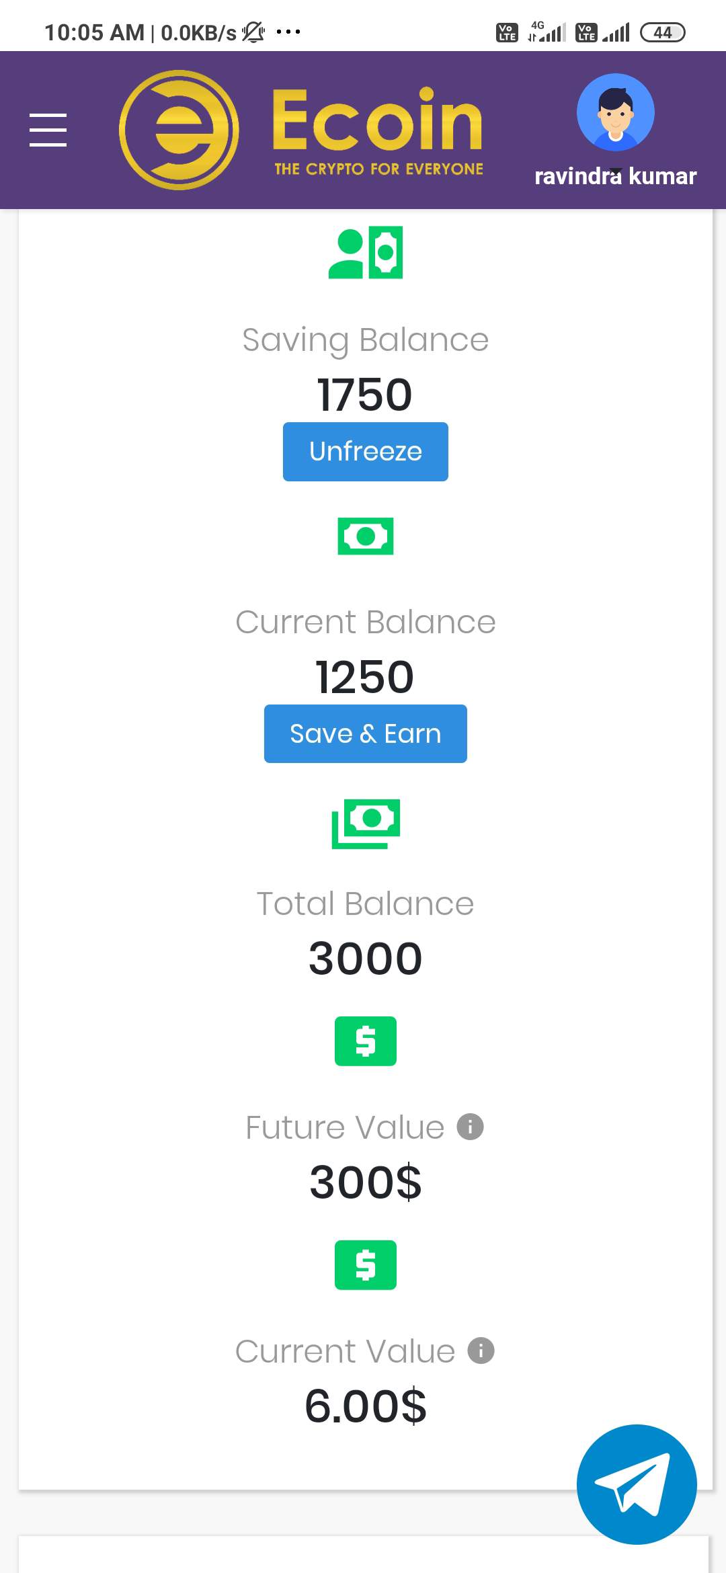Show the Current Value info tooltip
726x1573 pixels.
pos(481,1350)
